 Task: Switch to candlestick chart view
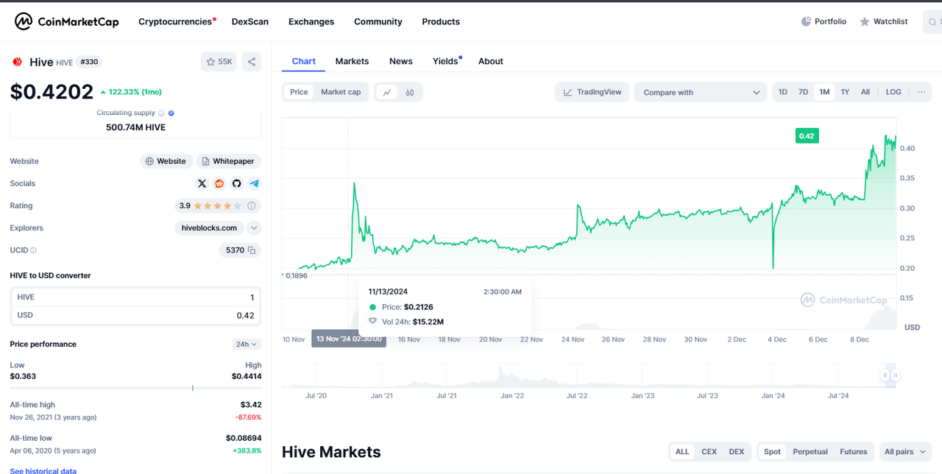(410, 92)
